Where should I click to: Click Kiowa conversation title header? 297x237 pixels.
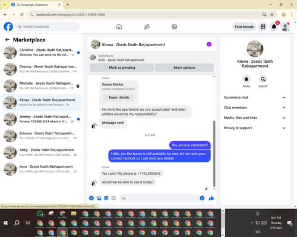tap(133, 44)
